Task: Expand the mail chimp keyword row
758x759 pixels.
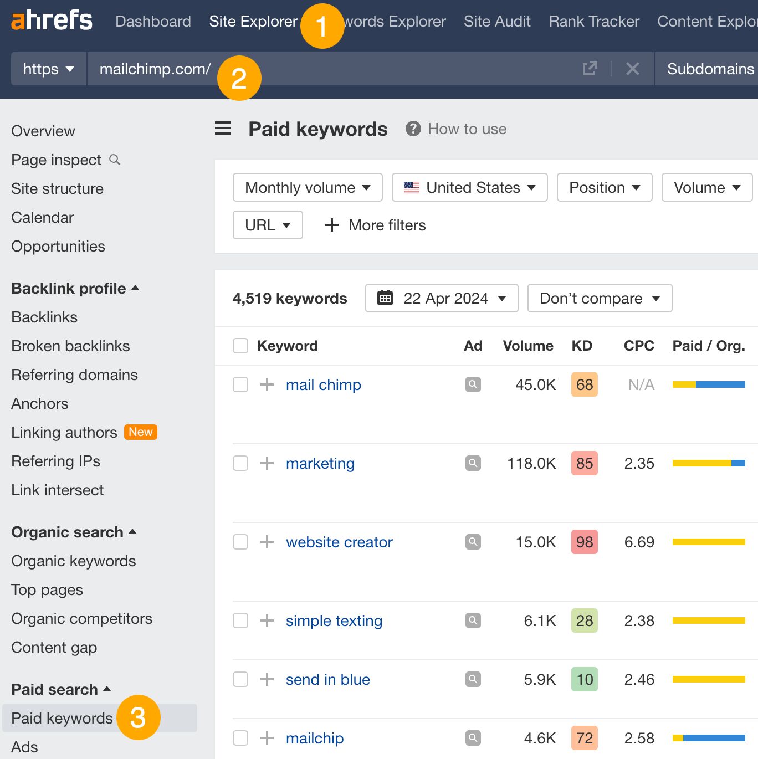Action: point(267,384)
